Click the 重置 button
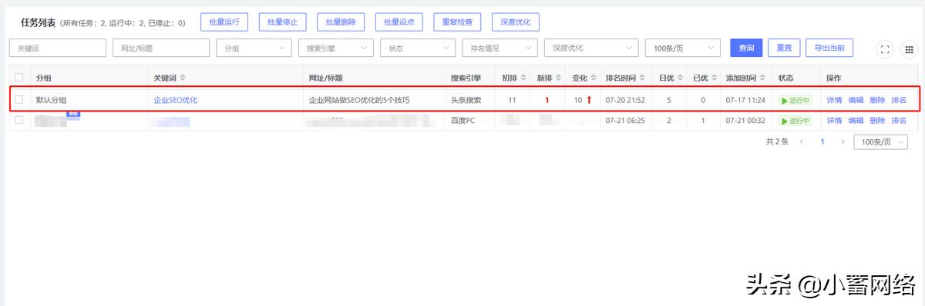Screen dimensions: 925x306 pyautogui.click(x=784, y=48)
